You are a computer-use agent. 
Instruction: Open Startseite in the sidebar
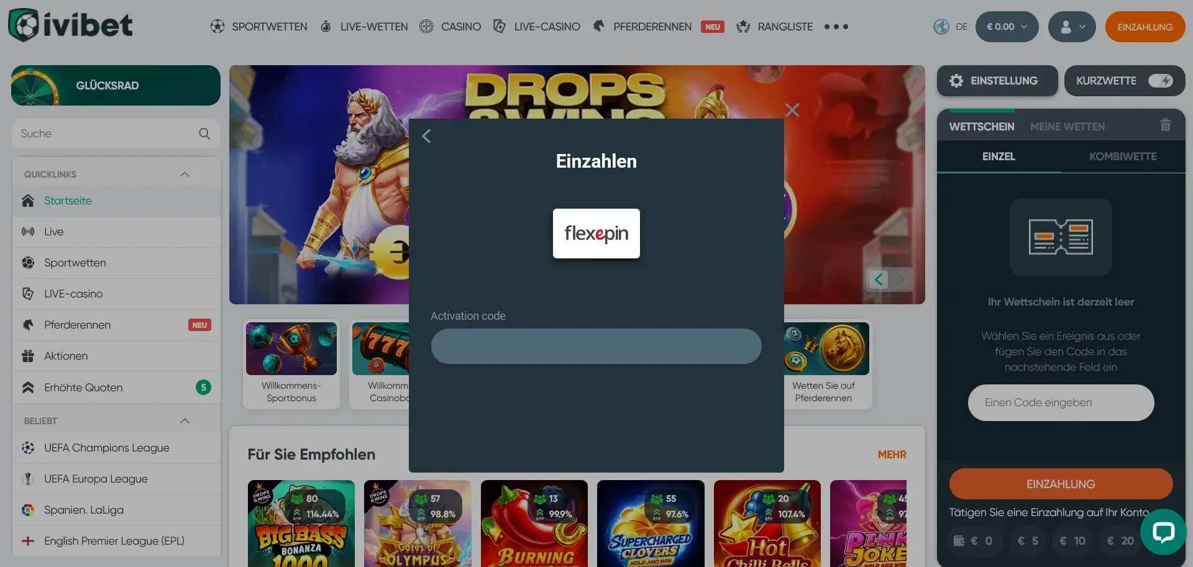click(x=116, y=201)
